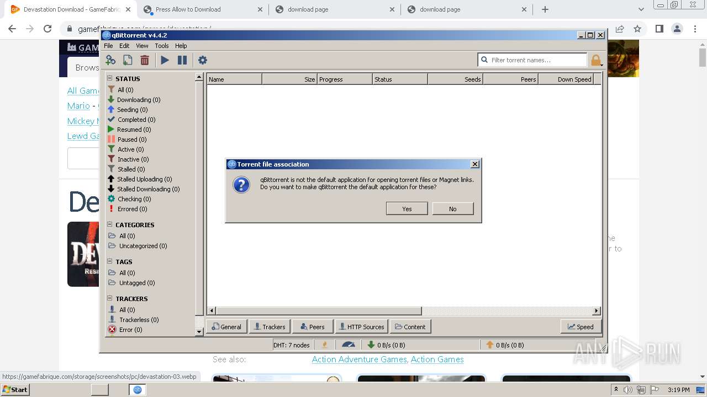Switch to the General tab

pos(226,326)
